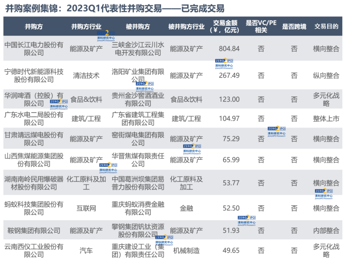The height and width of the screenshot is (262, 346).
Task: Click acquirer "蚂蚁科技集团股份有限公司"
Action: 34,208
